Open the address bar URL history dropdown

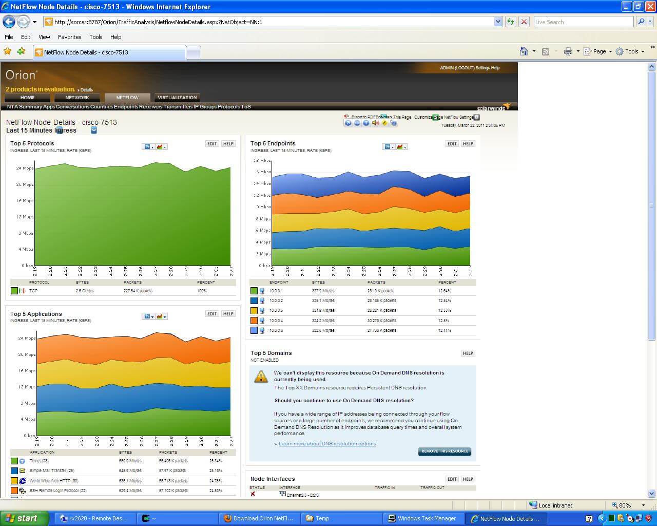click(x=498, y=22)
